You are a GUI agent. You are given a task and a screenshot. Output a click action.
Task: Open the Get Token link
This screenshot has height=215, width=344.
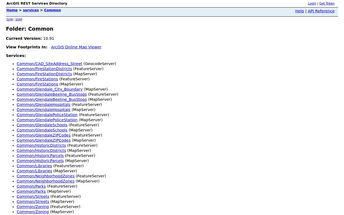point(327,3)
